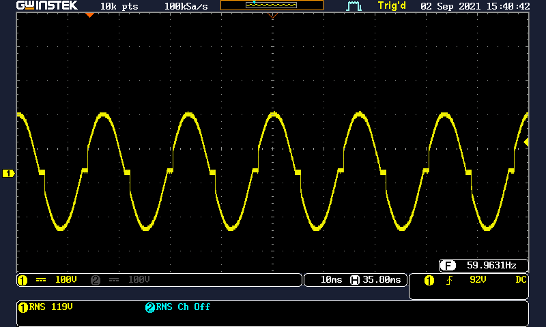Click the date and time readout

click(x=475, y=6)
